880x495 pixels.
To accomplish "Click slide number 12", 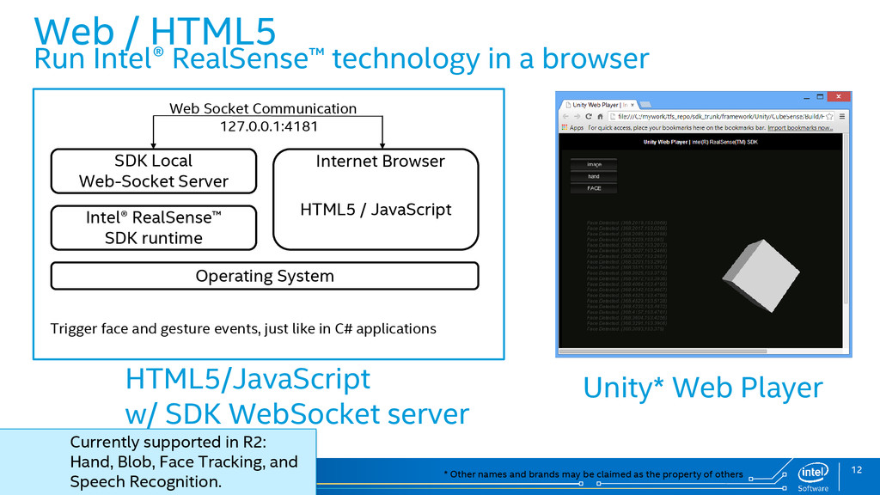I will pos(857,470).
